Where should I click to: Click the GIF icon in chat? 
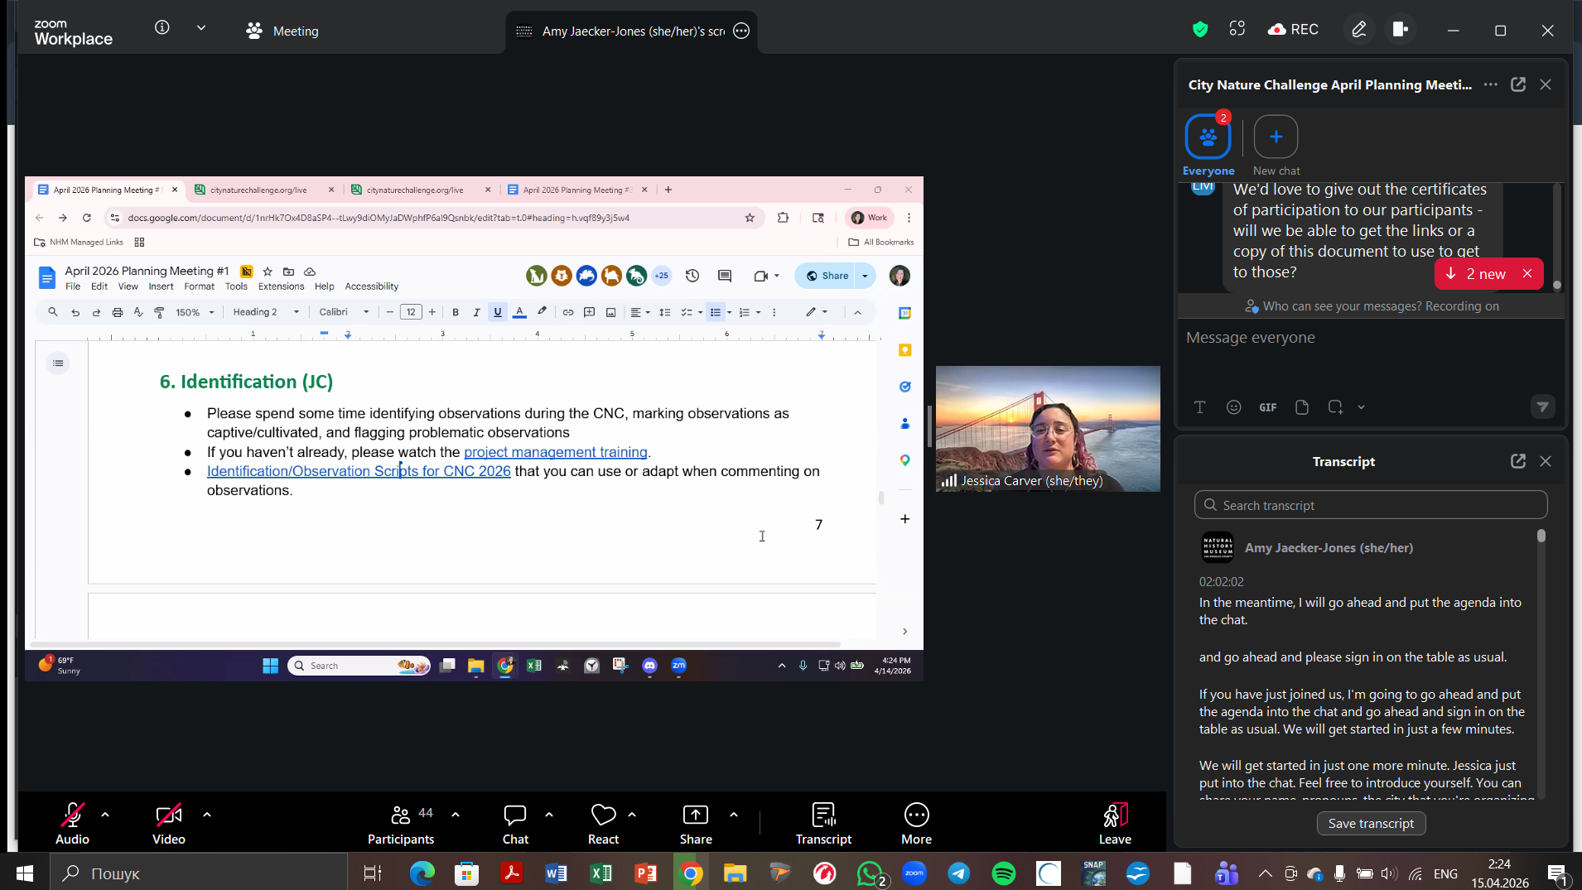(1267, 407)
